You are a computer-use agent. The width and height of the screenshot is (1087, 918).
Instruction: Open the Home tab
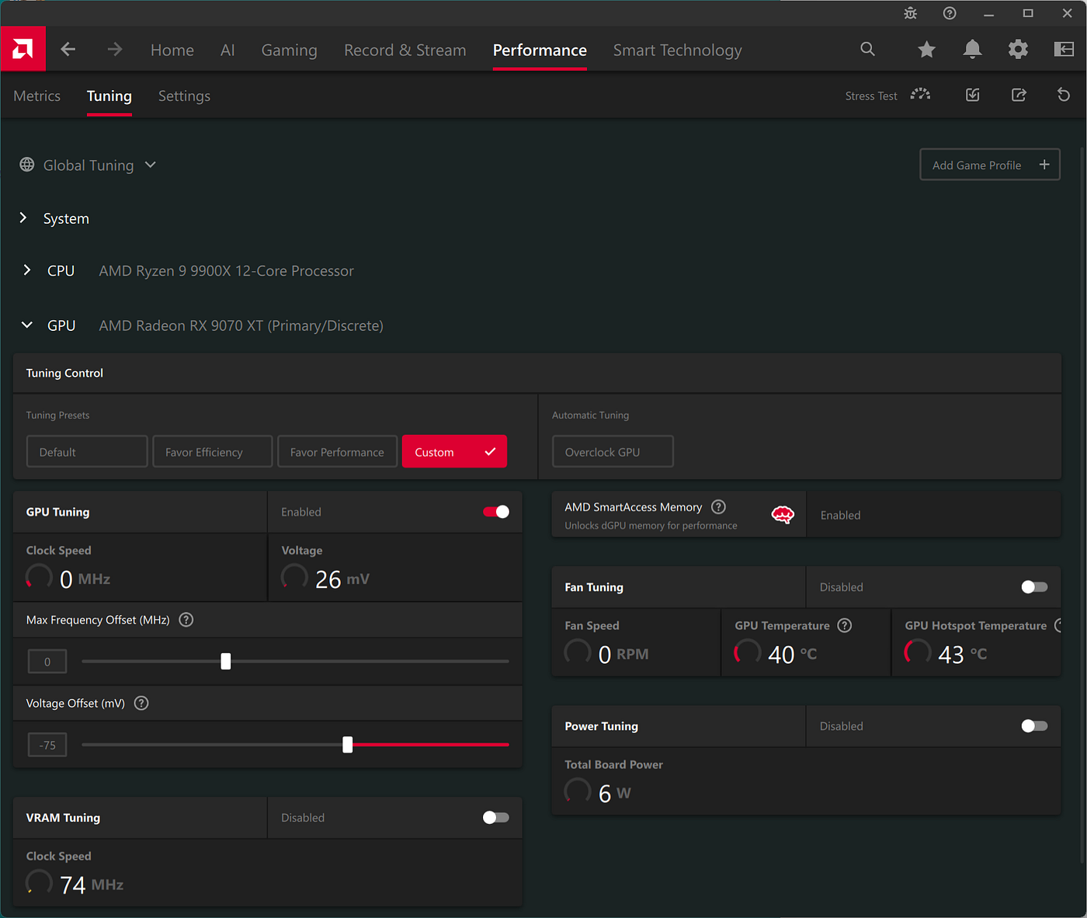click(x=172, y=50)
